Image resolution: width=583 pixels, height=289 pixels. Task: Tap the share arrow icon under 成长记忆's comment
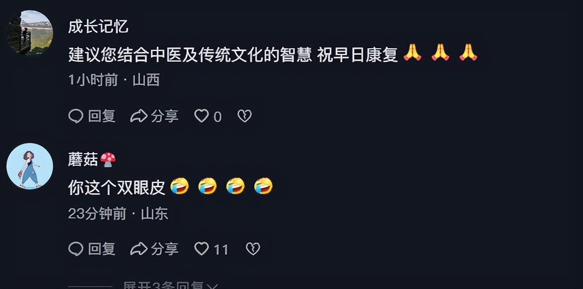click(x=138, y=116)
